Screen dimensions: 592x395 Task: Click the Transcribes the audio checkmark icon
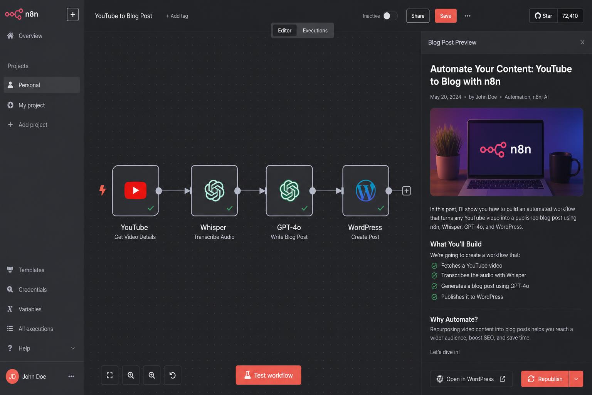(x=434, y=275)
